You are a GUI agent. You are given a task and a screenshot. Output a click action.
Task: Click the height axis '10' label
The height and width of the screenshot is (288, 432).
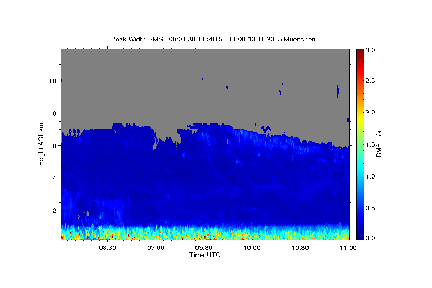[x=53, y=81]
